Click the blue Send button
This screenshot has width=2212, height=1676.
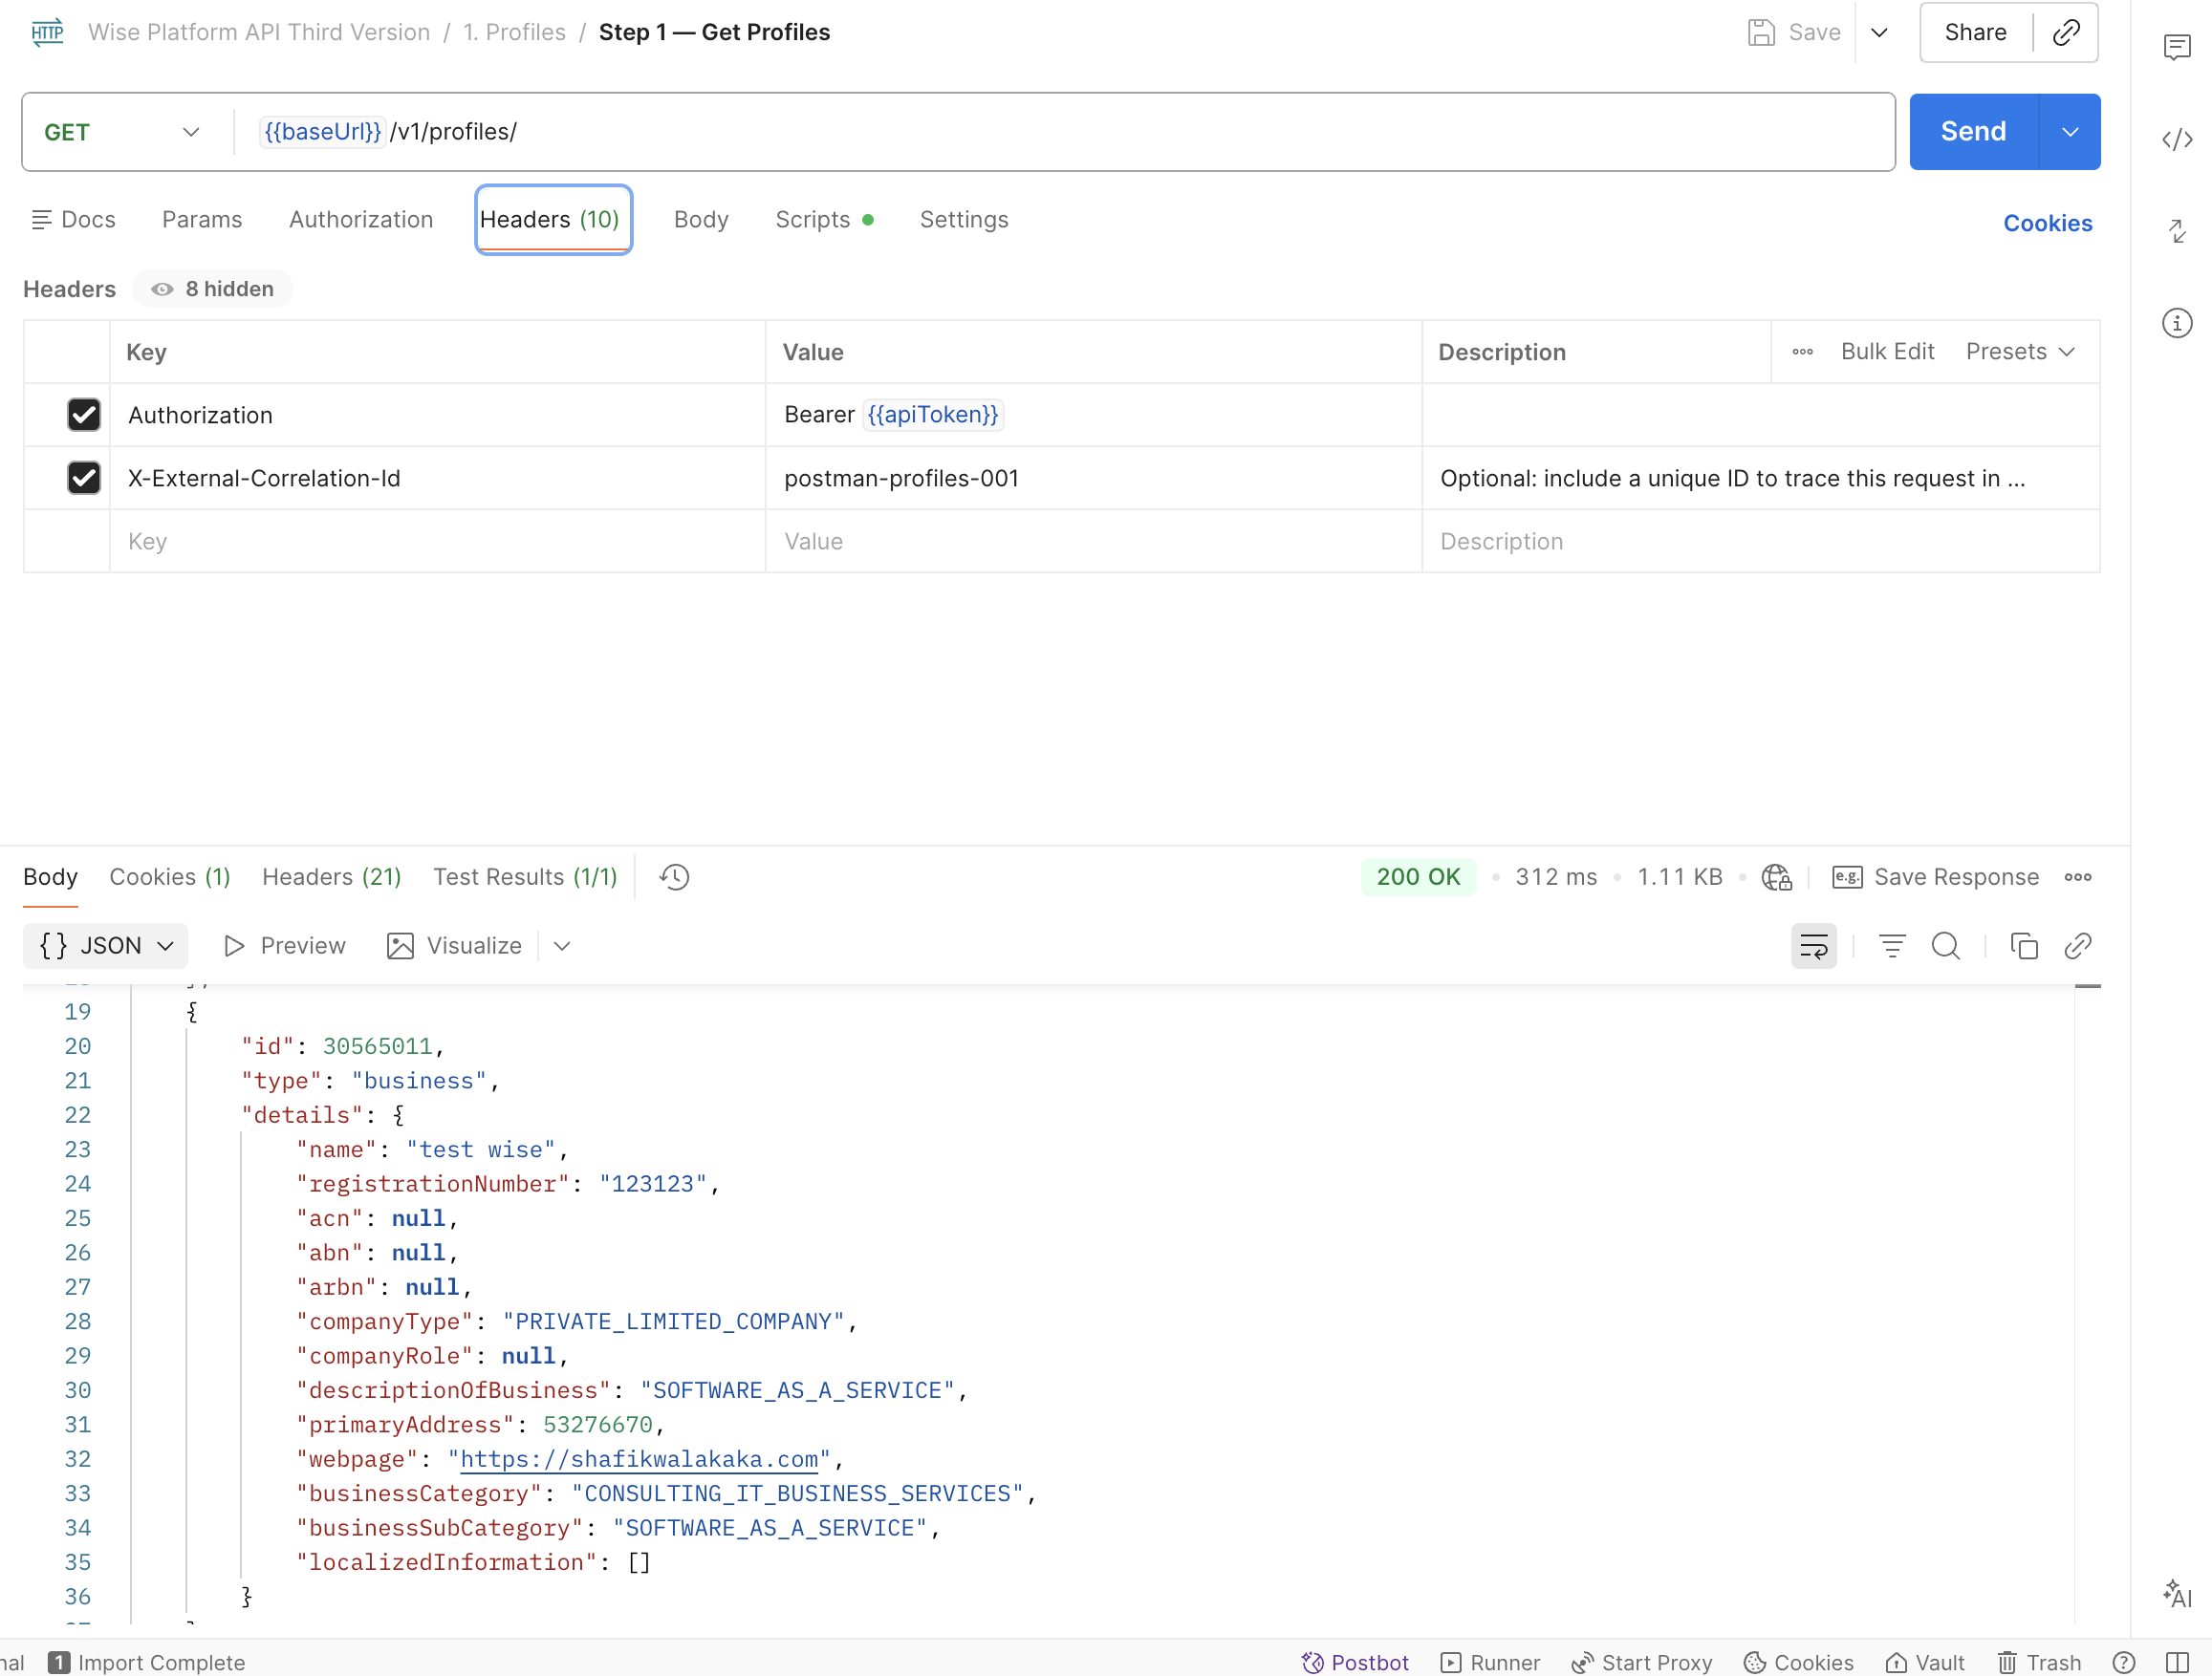(1973, 132)
